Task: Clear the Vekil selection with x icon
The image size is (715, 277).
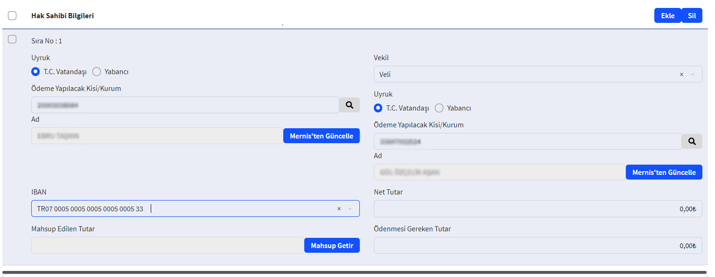Action: pos(681,75)
